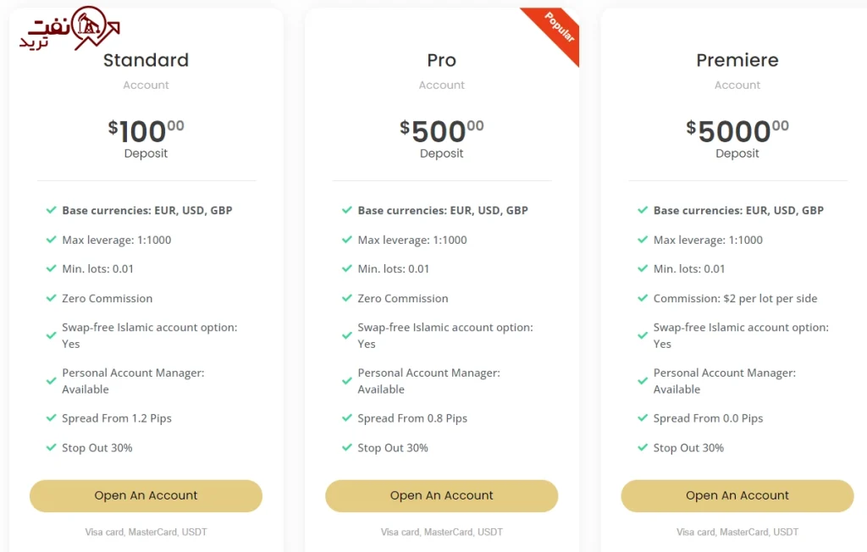Open an account under the Standard plan

point(146,495)
